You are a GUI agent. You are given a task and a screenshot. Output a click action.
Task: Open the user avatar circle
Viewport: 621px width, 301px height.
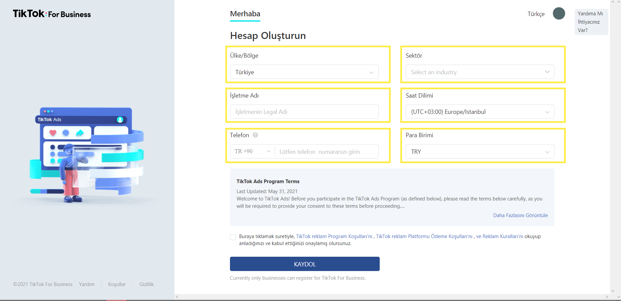pyautogui.click(x=559, y=14)
